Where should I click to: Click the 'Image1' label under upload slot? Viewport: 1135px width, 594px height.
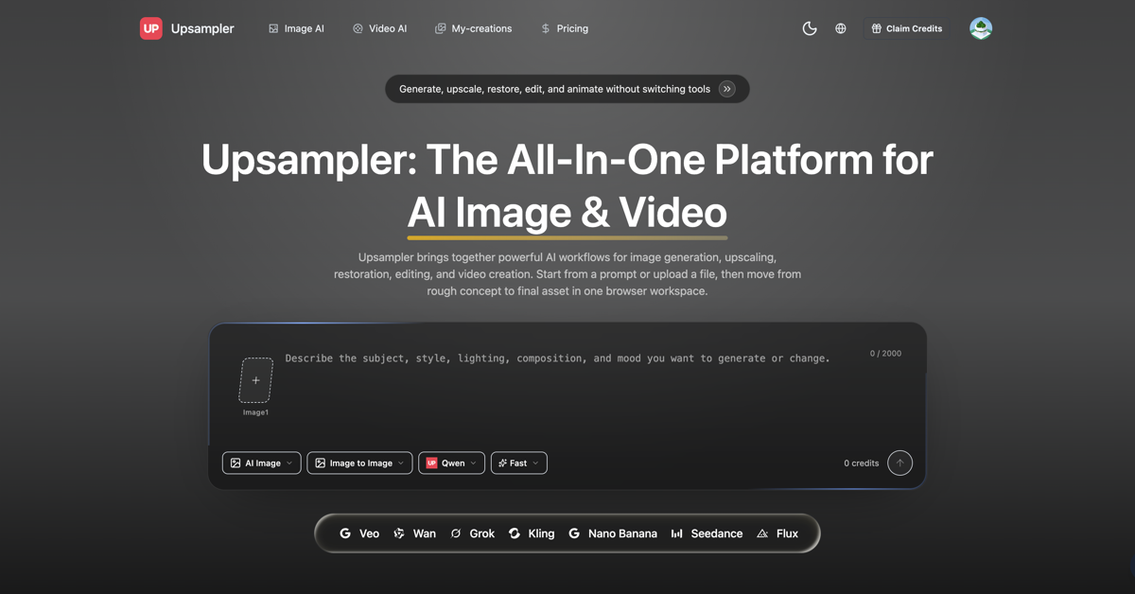point(255,412)
